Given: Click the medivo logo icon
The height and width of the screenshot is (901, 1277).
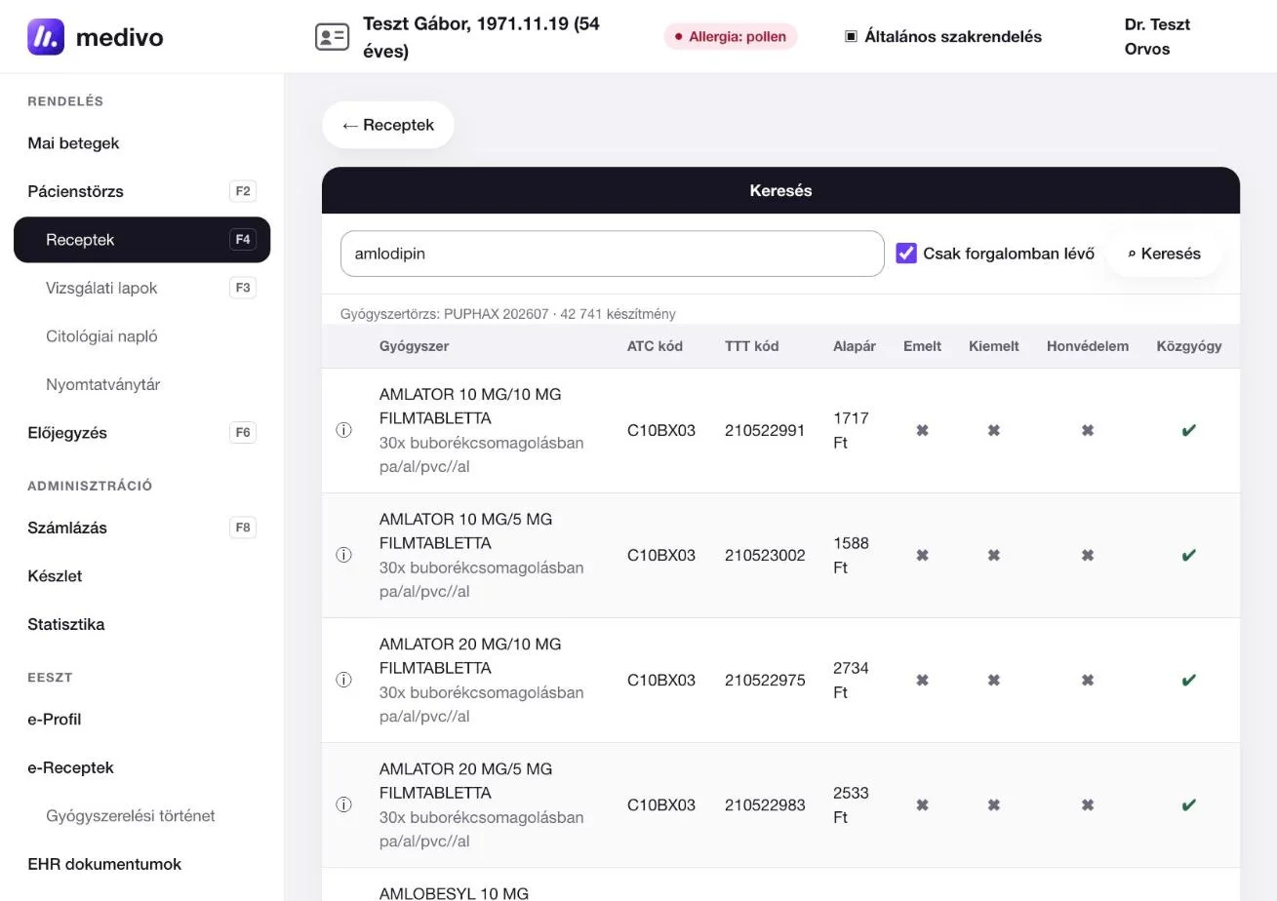Looking at the screenshot, I should [x=46, y=37].
